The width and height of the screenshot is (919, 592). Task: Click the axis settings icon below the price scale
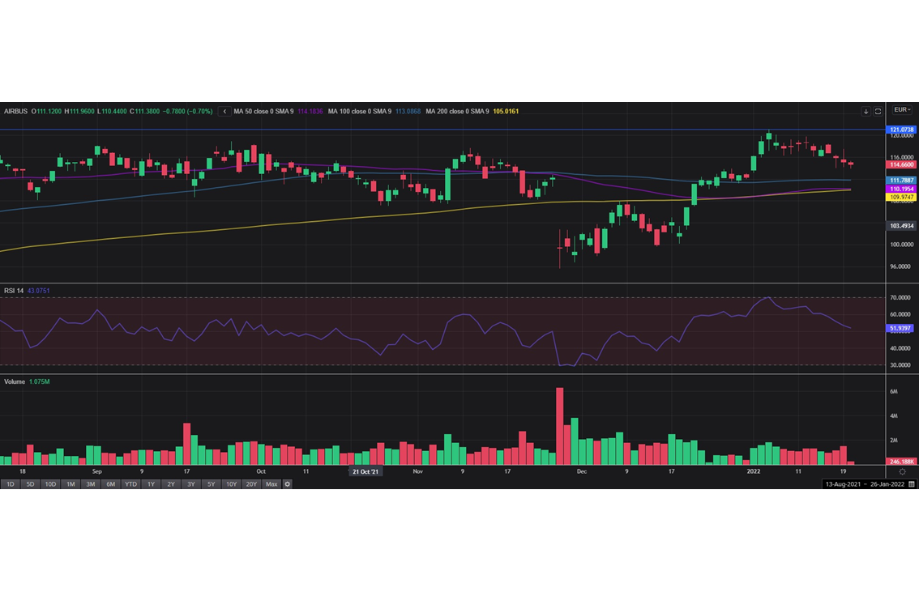(902, 472)
